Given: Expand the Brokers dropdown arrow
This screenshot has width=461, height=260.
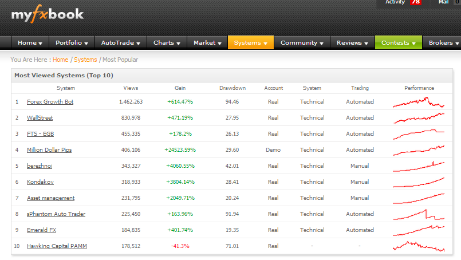Looking at the screenshot, I should (x=457, y=44).
